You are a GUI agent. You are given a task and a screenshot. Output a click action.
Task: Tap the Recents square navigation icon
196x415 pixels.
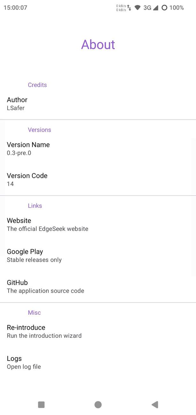(x=41, y=404)
